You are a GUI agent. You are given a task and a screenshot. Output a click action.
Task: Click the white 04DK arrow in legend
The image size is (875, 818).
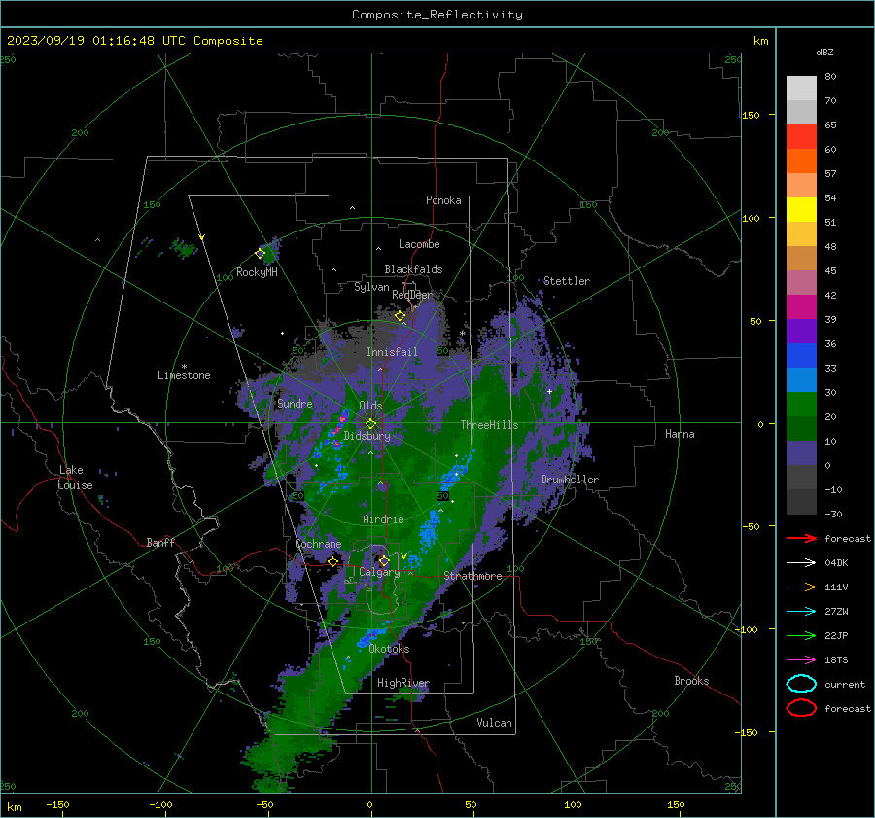coord(801,562)
